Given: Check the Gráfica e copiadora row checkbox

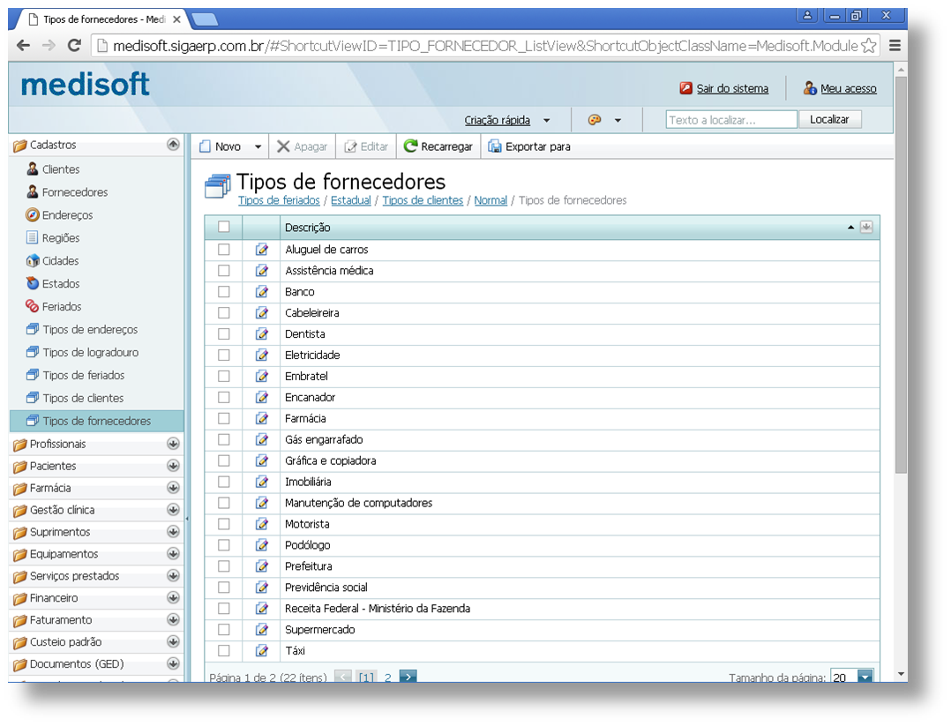Looking at the screenshot, I should tap(224, 460).
